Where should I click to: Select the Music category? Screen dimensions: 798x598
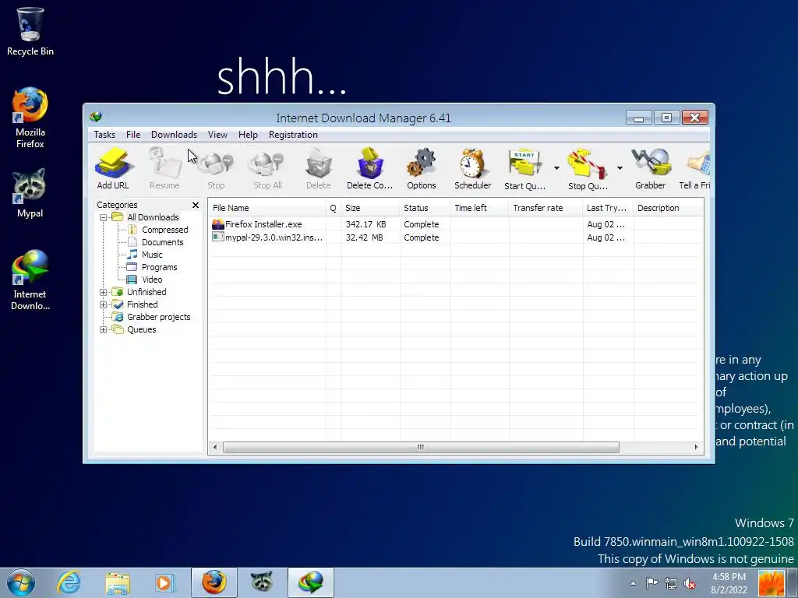tap(152, 255)
